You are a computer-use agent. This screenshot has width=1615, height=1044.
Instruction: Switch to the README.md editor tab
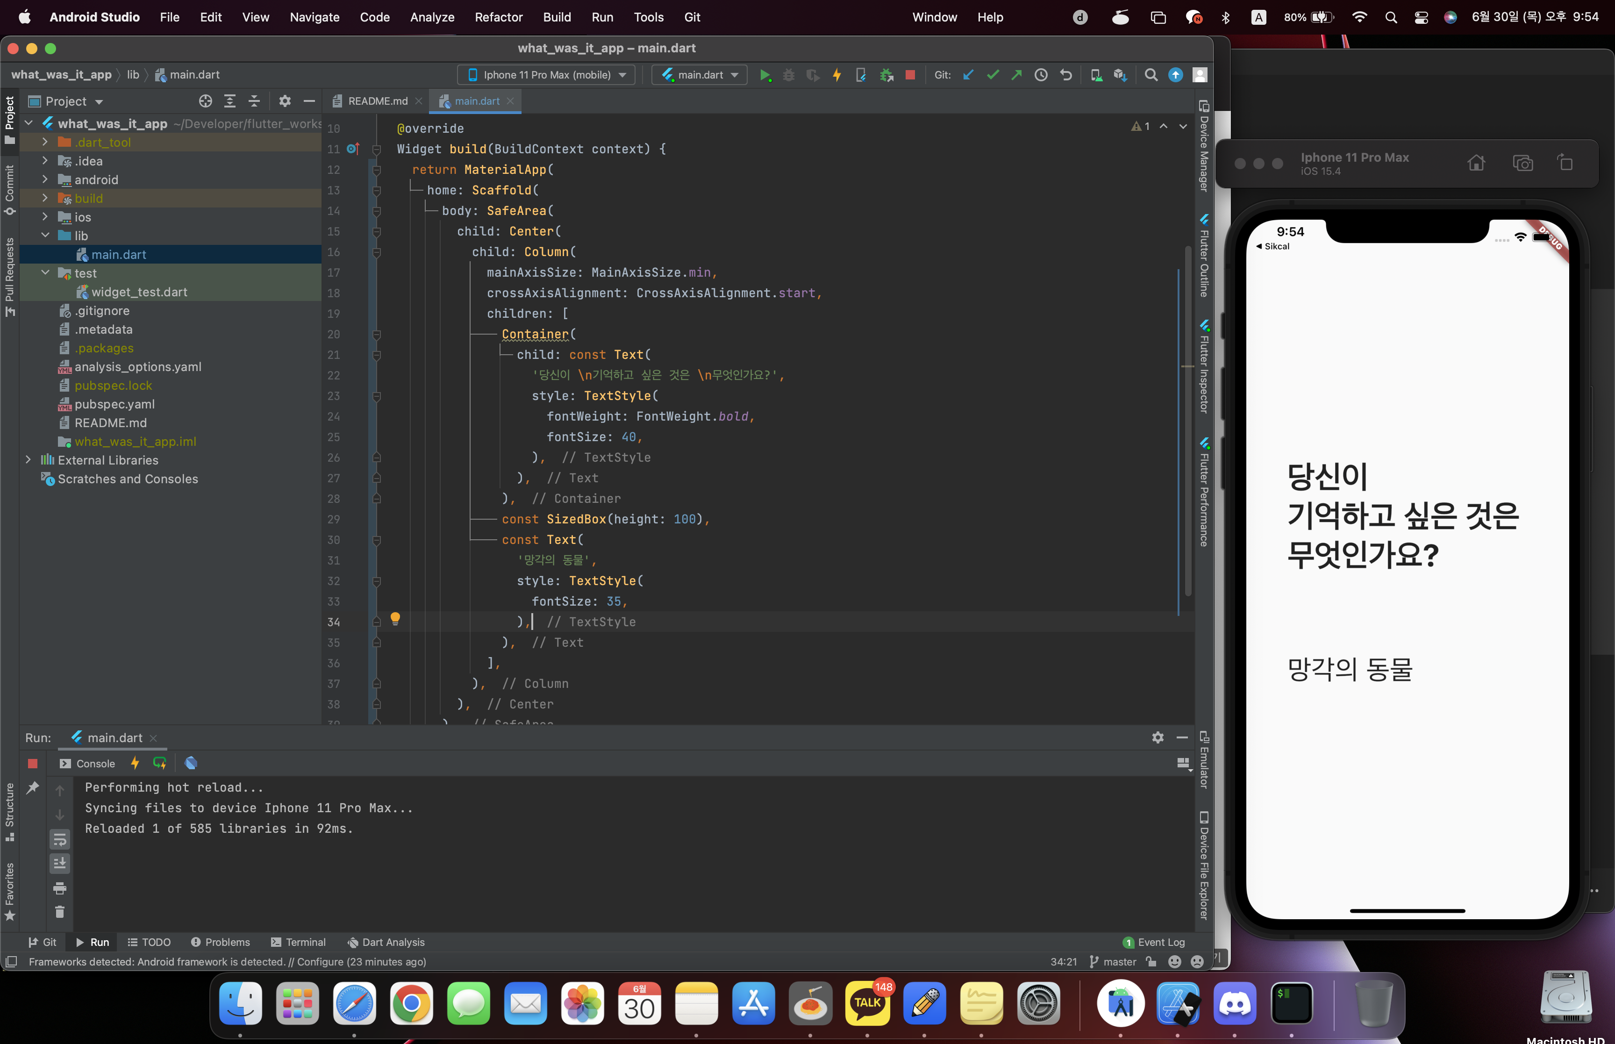[377, 101]
